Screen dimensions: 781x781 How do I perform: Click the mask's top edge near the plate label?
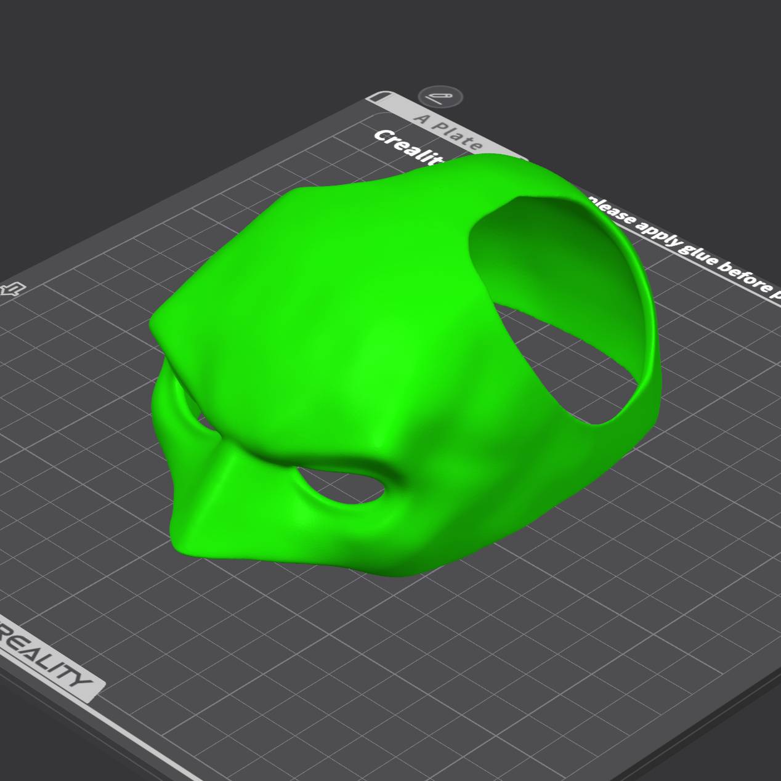(493, 161)
